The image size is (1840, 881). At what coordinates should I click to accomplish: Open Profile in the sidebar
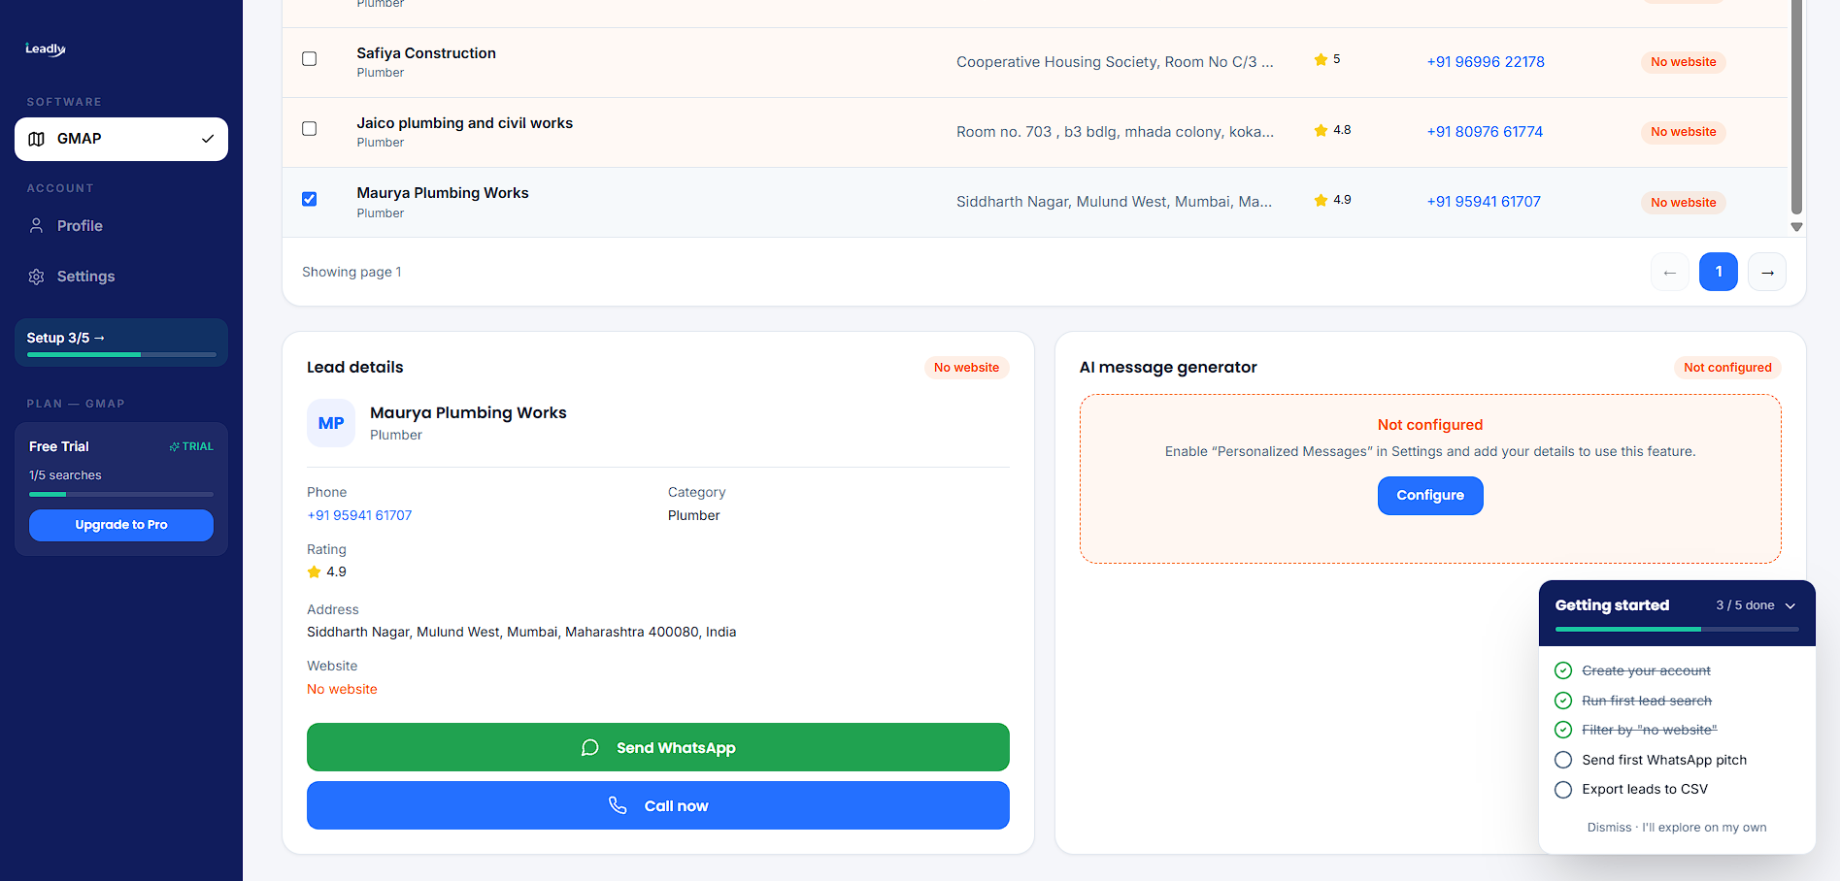point(121,225)
